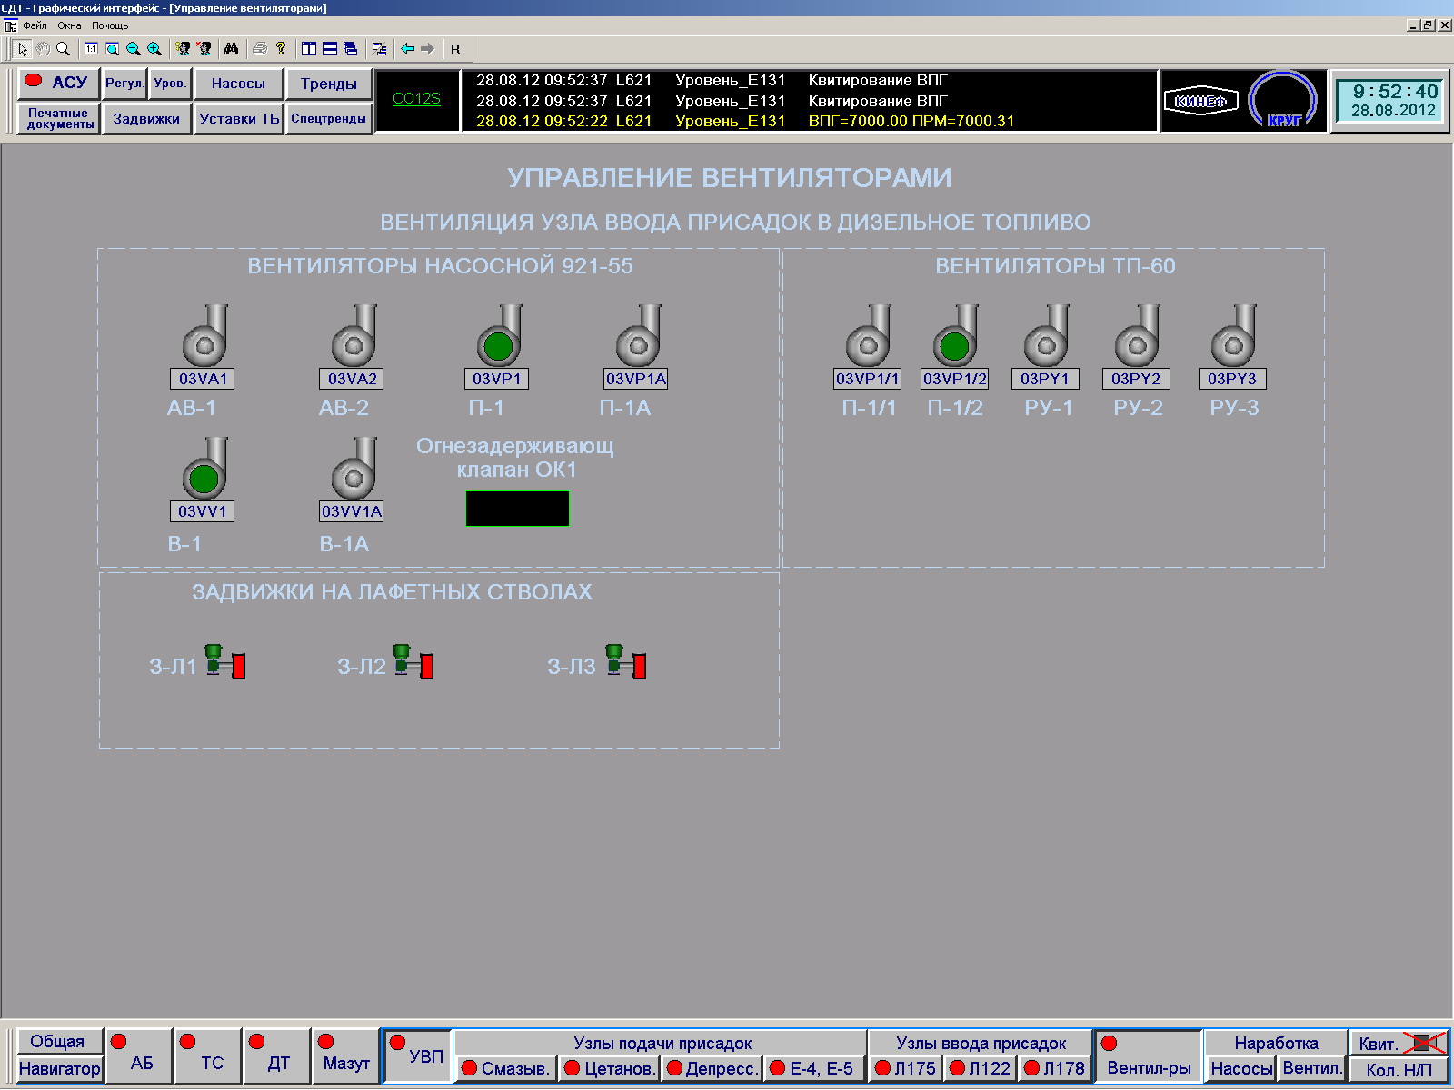Go back with the cyan left arrow
The width and height of the screenshot is (1454, 1090).
tap(407, 49)
